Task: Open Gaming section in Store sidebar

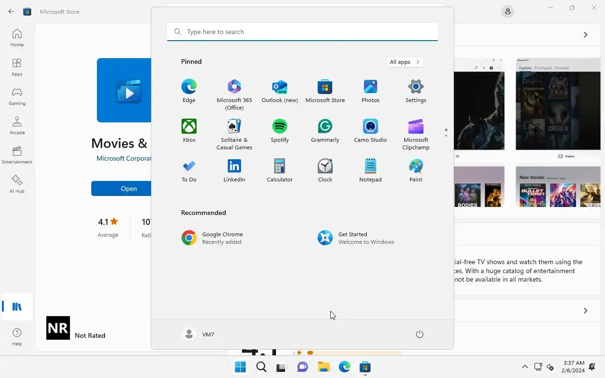Action: pos(17,96)
